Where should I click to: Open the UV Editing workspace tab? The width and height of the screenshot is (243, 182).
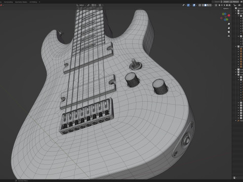coord(33,2)
